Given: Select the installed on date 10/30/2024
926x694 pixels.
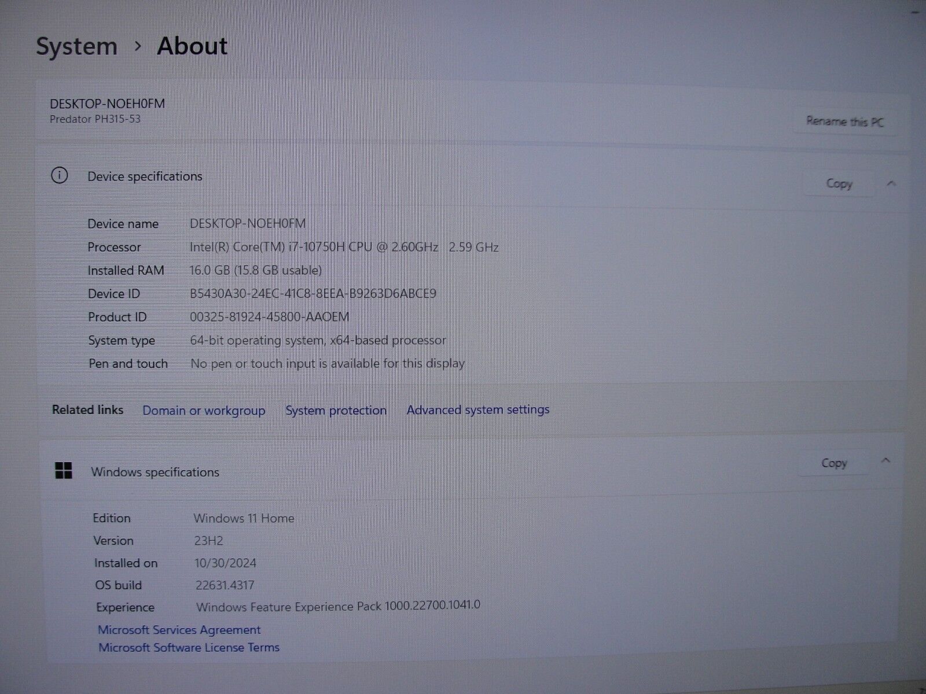Looking at the screenshot, I should [226, 563].
